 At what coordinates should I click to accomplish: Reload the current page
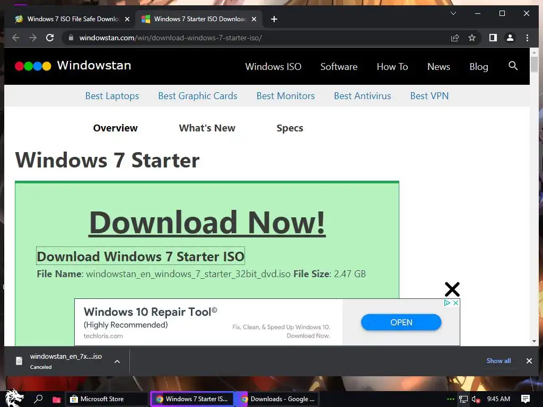[x=50, y=38]
